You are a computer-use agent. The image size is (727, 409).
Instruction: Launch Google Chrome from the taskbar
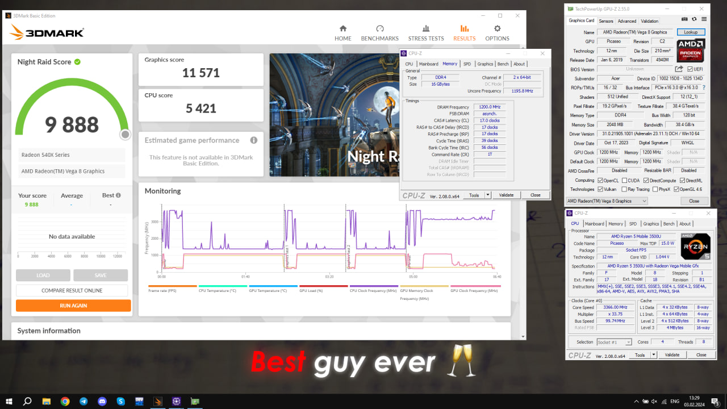tap(65, 401)
